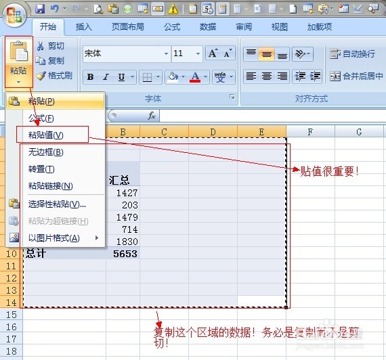Click the borders icon
The width and height of the screenshot is (386, 360).
point(147,77)
